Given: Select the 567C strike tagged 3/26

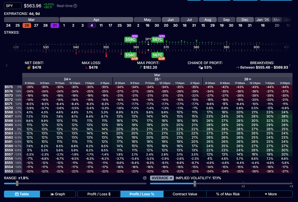Looking at the screenshot, I should pos(157,55).
